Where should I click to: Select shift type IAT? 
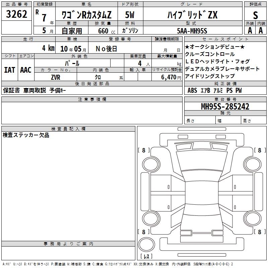[10, 70]
